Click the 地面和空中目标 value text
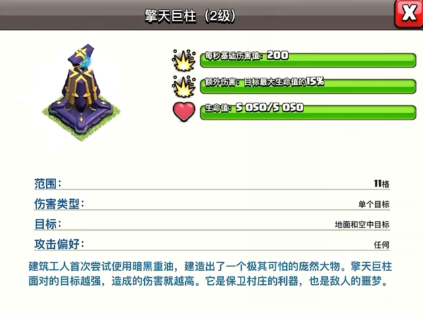423x314 pixels. 362,225
